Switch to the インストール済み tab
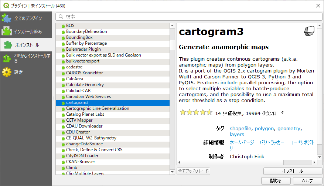 point(26,31)
